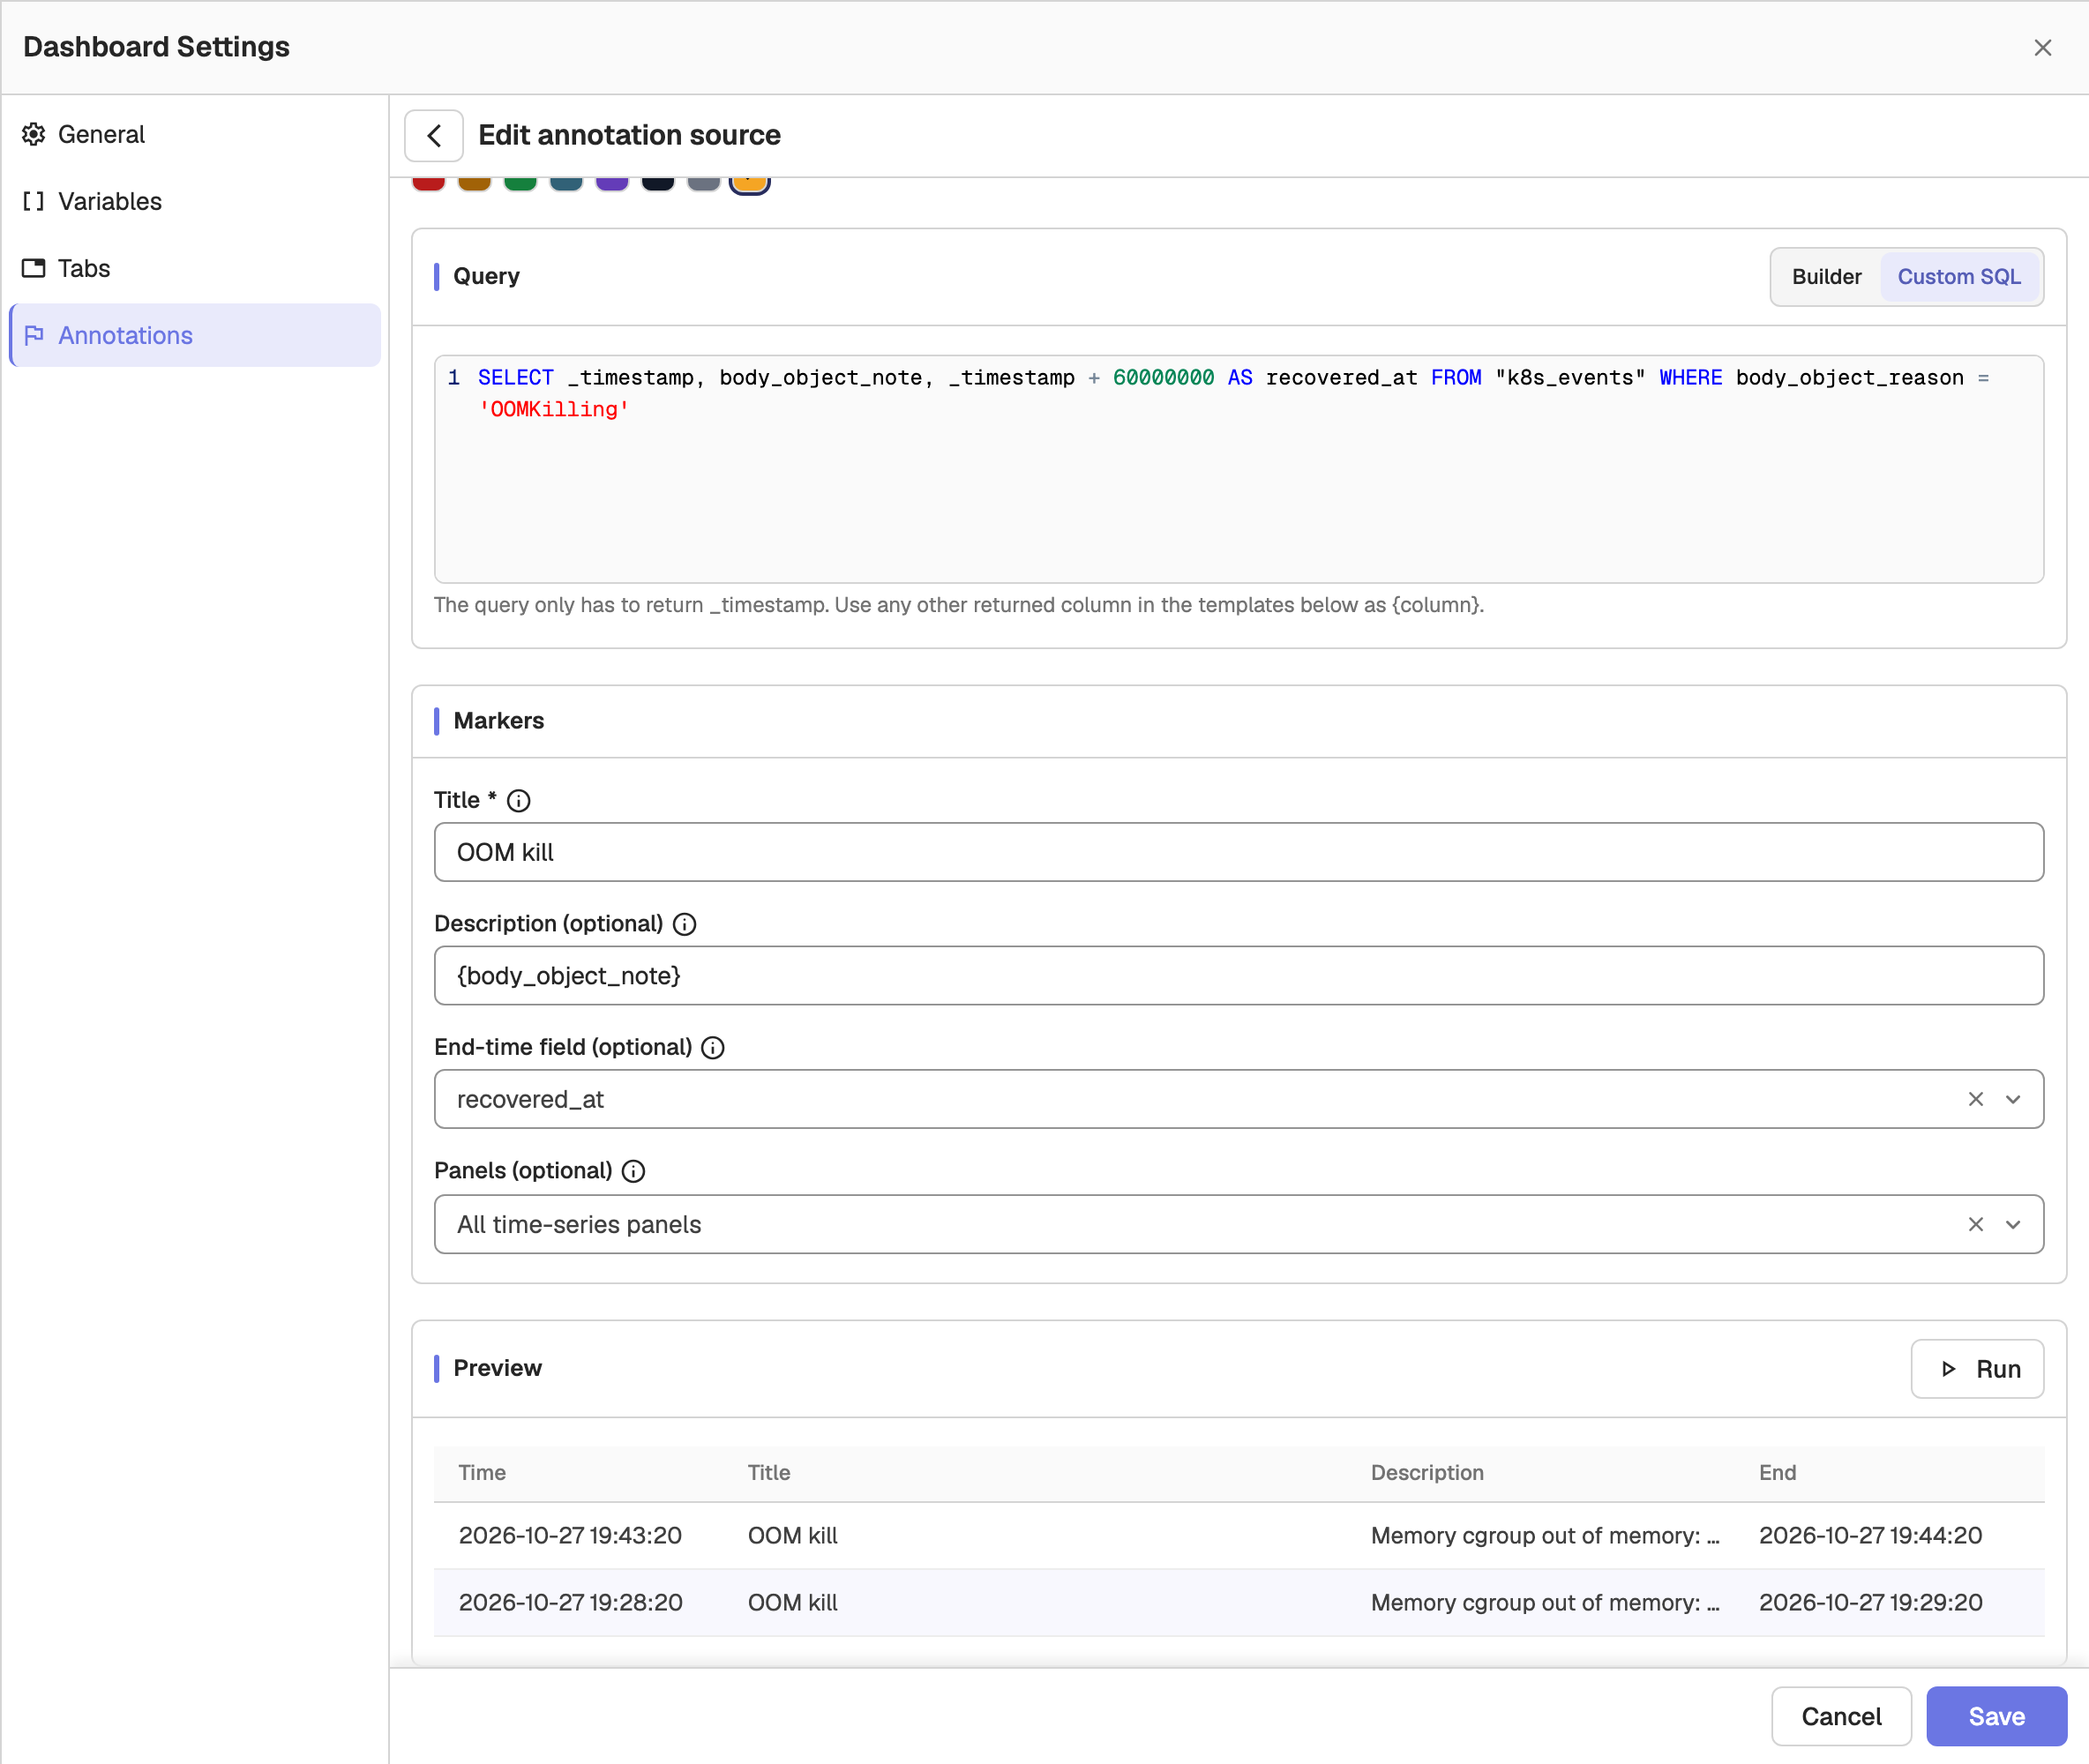Pick the gray color swatch

coord(704,183)
